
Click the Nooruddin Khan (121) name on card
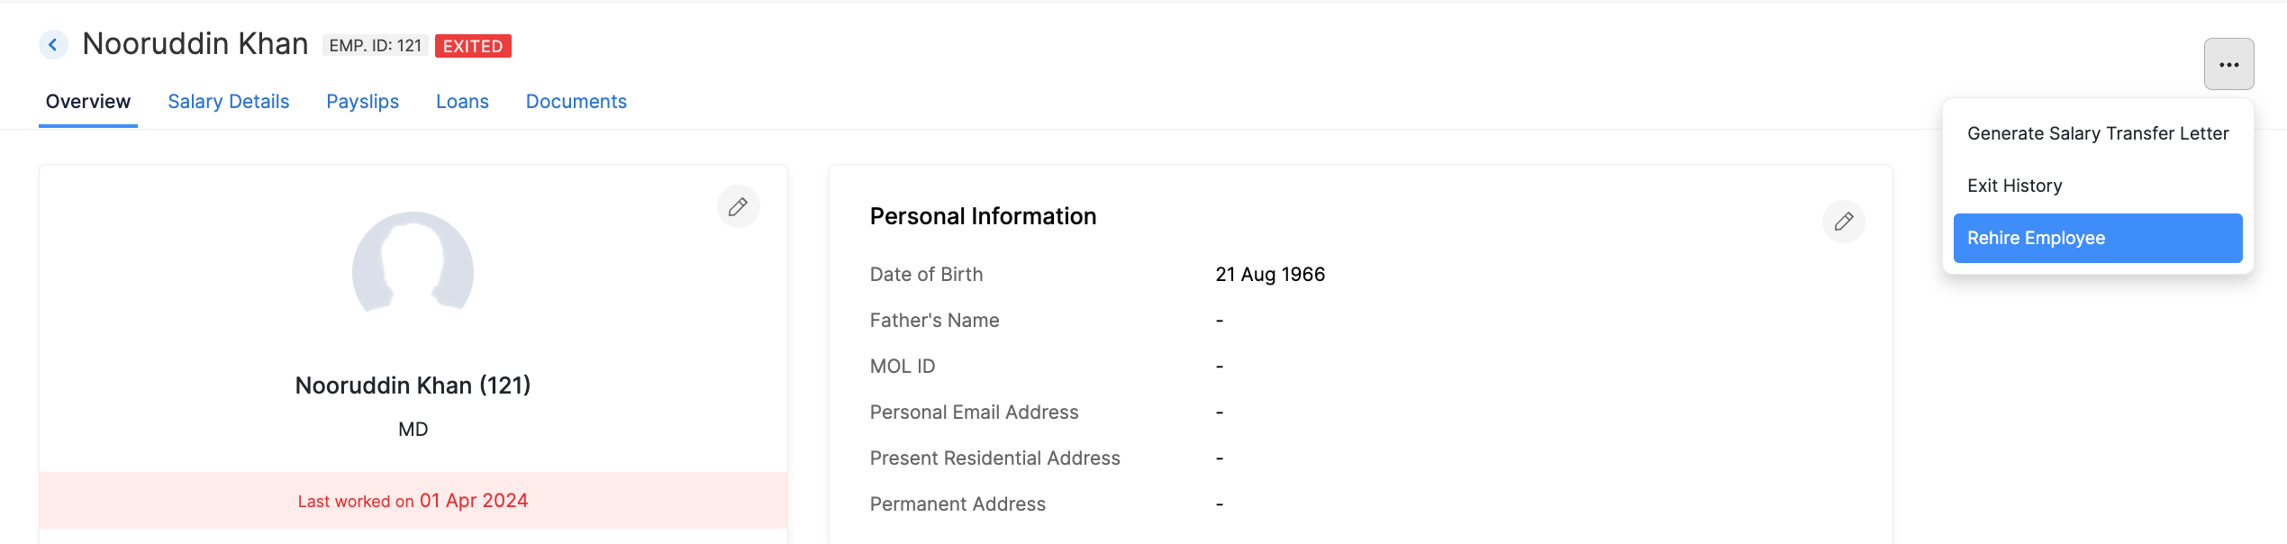coord(413,385)
